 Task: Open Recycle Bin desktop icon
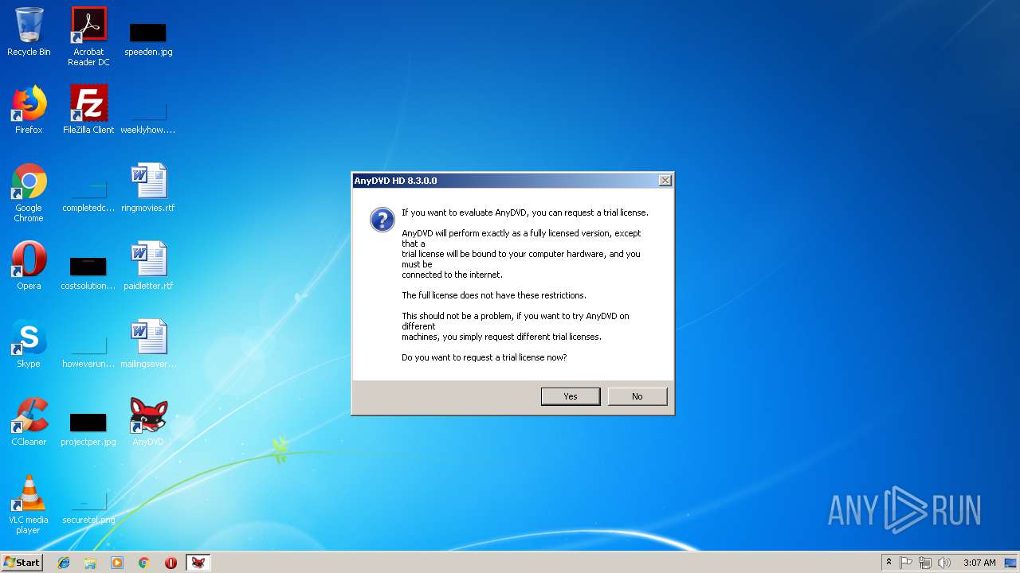click(29, 32)
